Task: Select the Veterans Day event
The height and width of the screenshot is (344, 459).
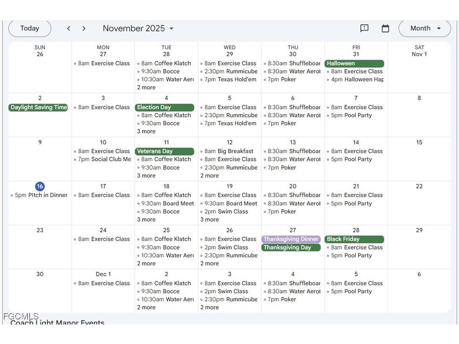Action: (164, 151)
